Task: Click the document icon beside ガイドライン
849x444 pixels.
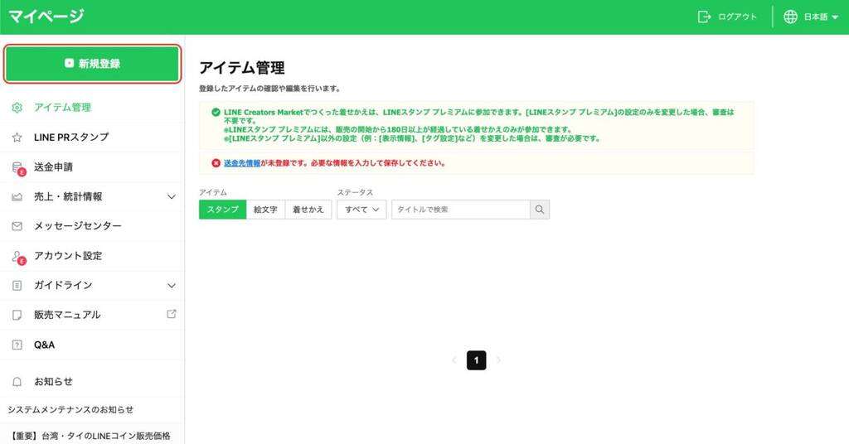Action: pyautogui.click(x=17, y=286)
